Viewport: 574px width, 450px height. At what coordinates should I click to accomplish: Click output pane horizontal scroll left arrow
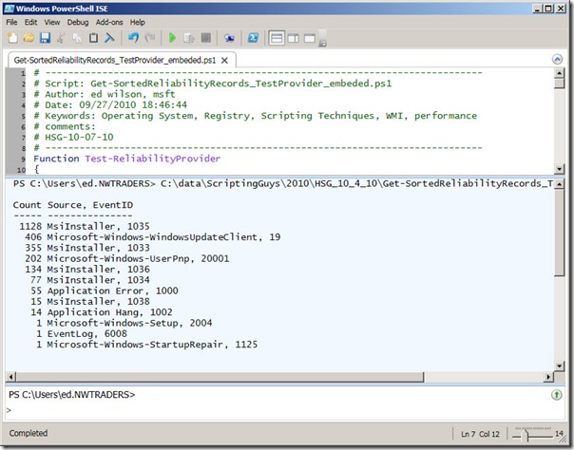11,377
